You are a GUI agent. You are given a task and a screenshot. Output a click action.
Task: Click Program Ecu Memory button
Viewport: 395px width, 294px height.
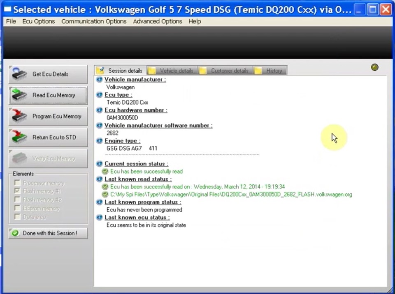click(49, 116)
